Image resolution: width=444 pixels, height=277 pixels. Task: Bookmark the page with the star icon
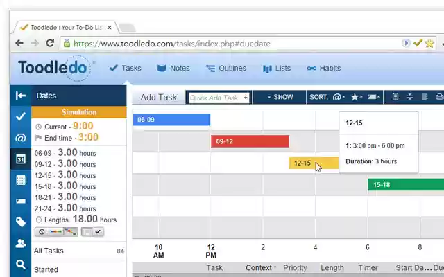pyautogui.click(x=429, y=43)
